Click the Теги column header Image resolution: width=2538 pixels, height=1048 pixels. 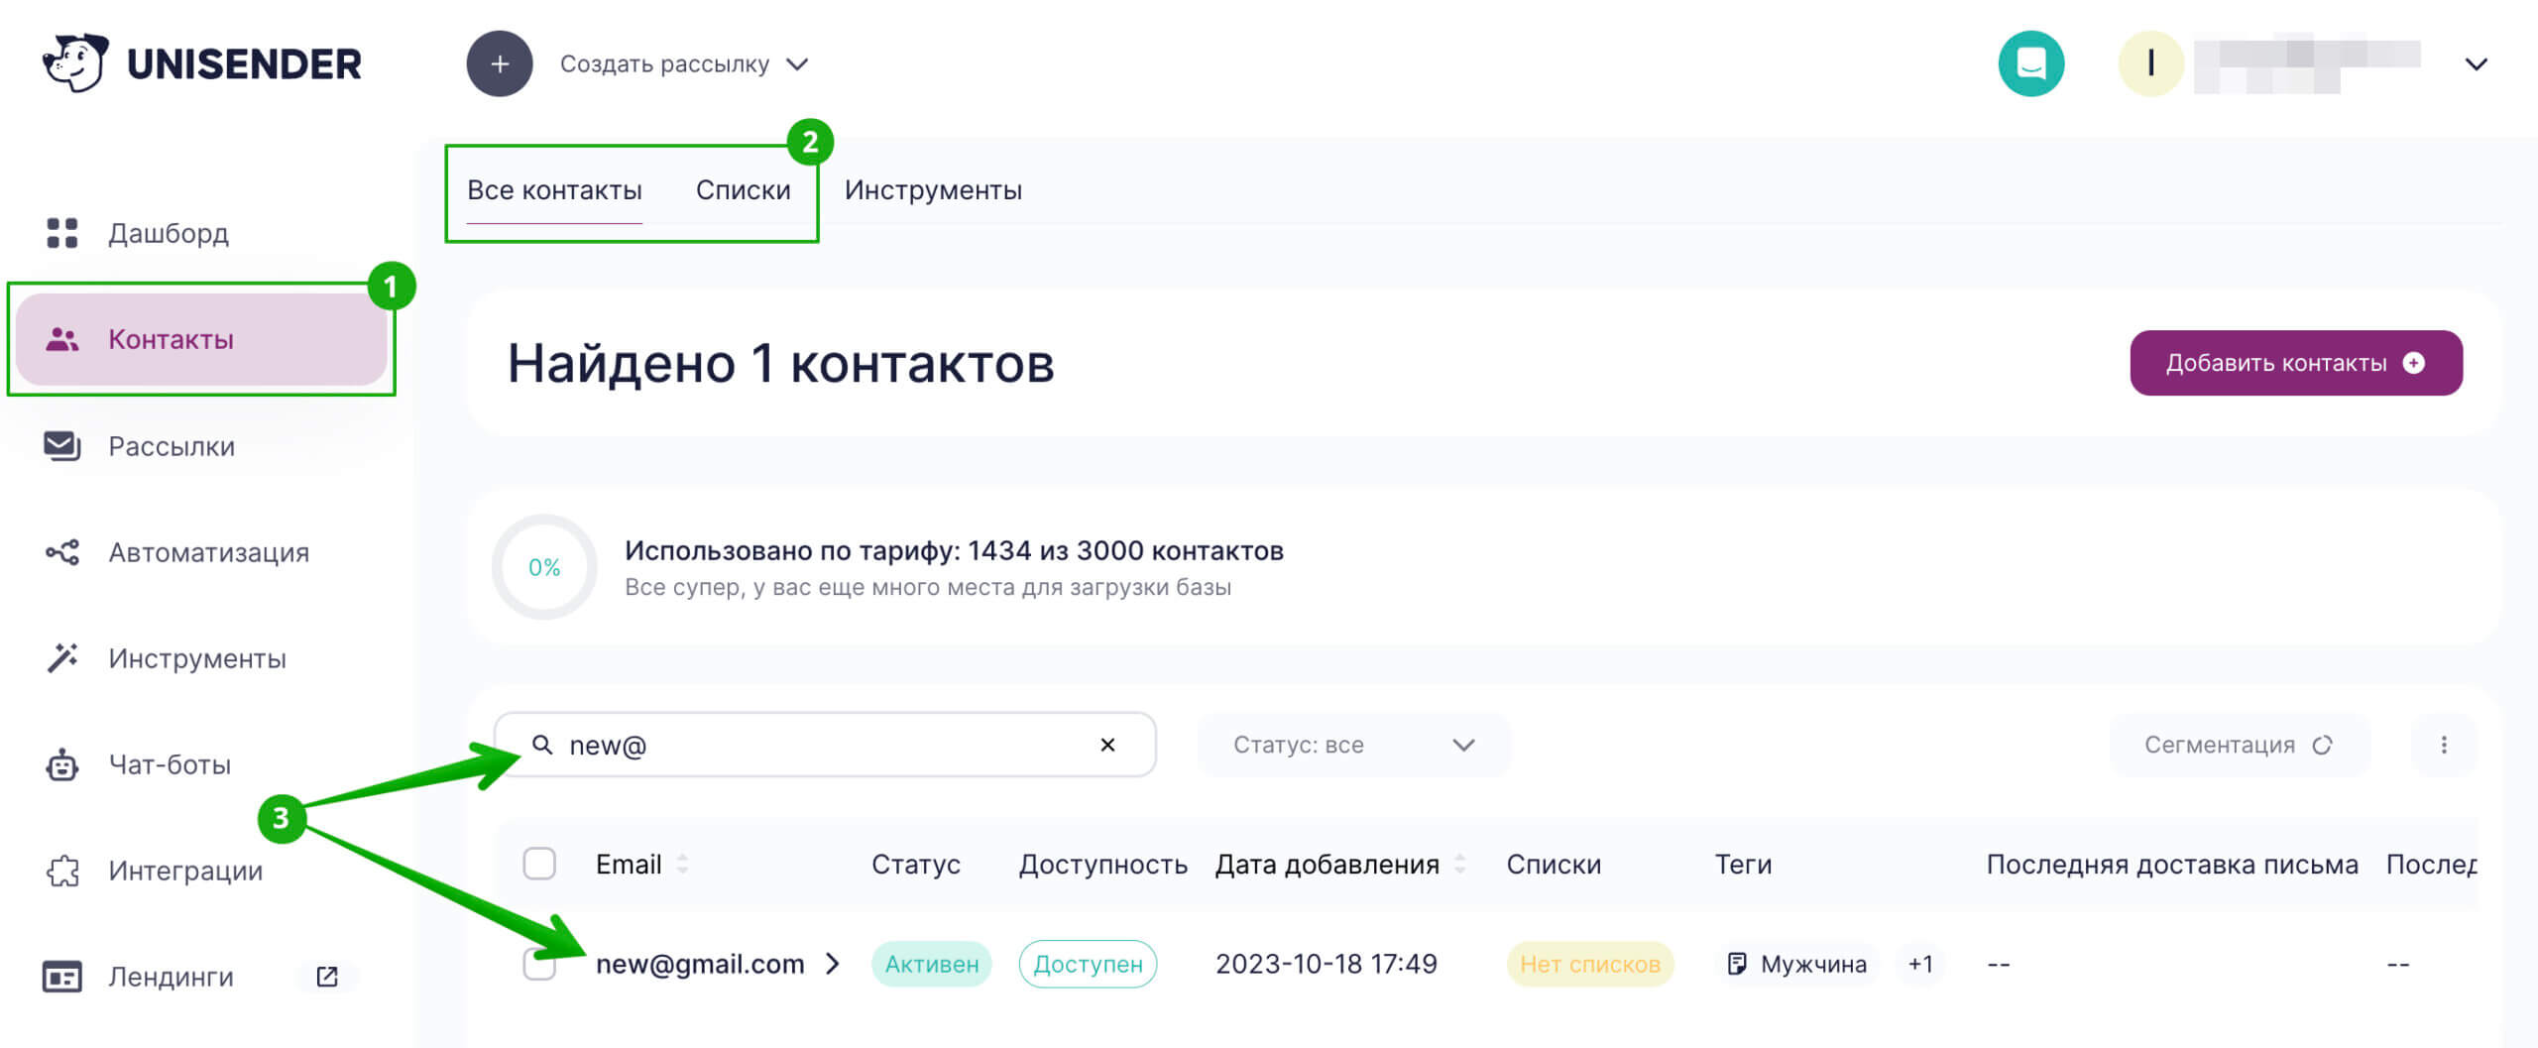point(1743,864)
